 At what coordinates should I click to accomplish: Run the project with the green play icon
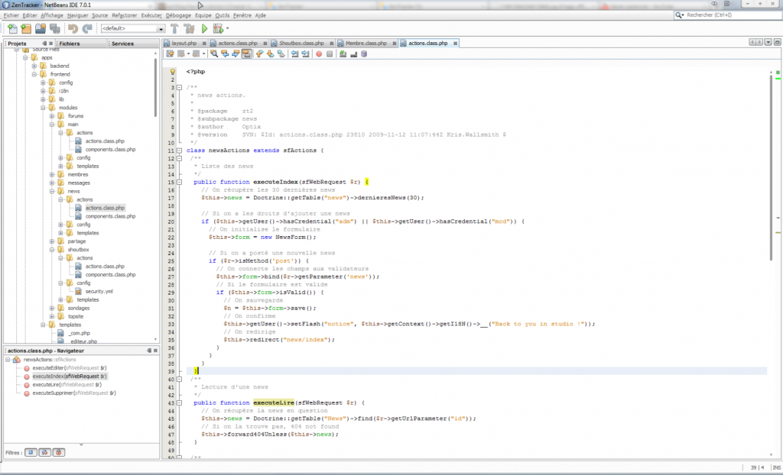click(204, 28)
